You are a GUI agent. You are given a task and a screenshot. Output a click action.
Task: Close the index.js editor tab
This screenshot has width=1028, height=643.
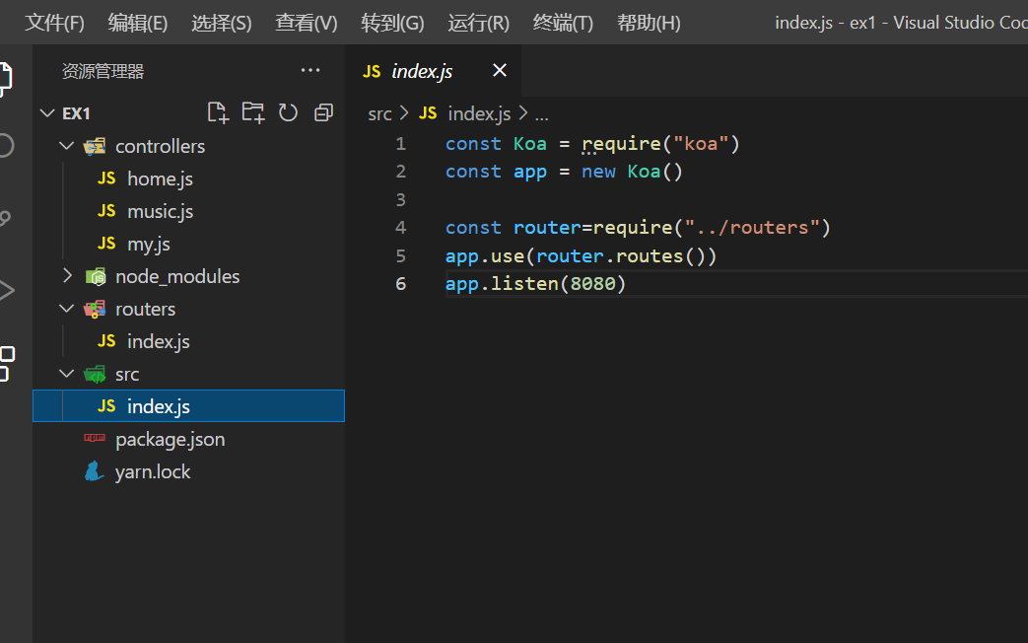(500, 70)
